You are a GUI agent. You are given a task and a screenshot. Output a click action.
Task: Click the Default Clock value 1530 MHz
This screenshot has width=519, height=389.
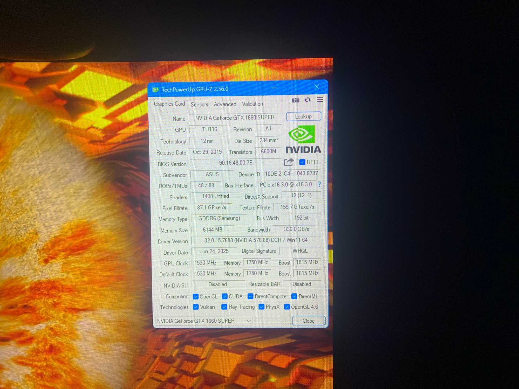pos(206,274)
